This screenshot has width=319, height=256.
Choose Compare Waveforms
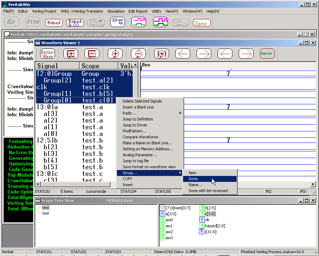(150, 137)
